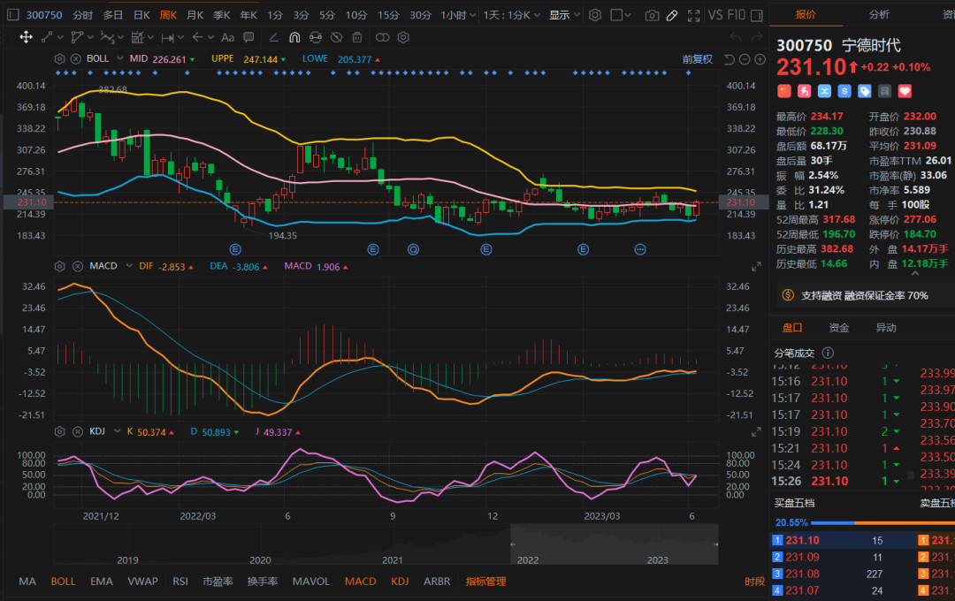
Task: Switch to the 日K chart tab
Action: point(141,15)
